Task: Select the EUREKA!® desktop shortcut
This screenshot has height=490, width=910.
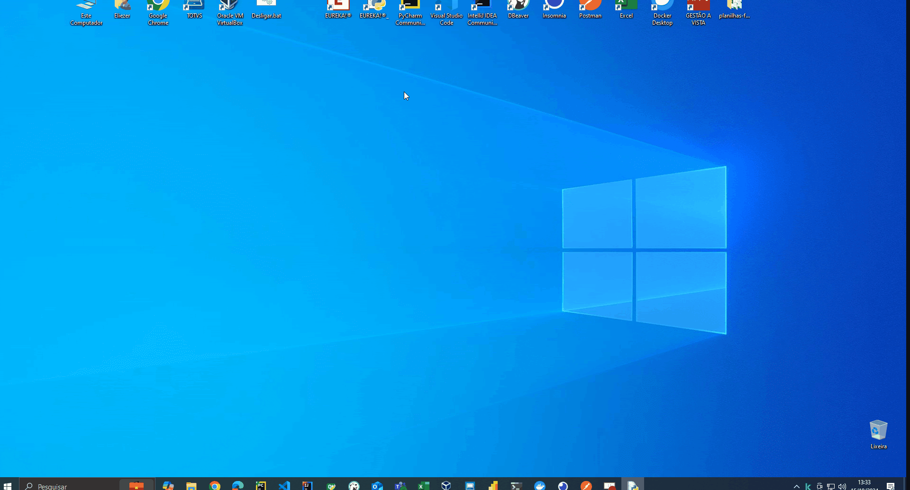Action: coord(338,10)
